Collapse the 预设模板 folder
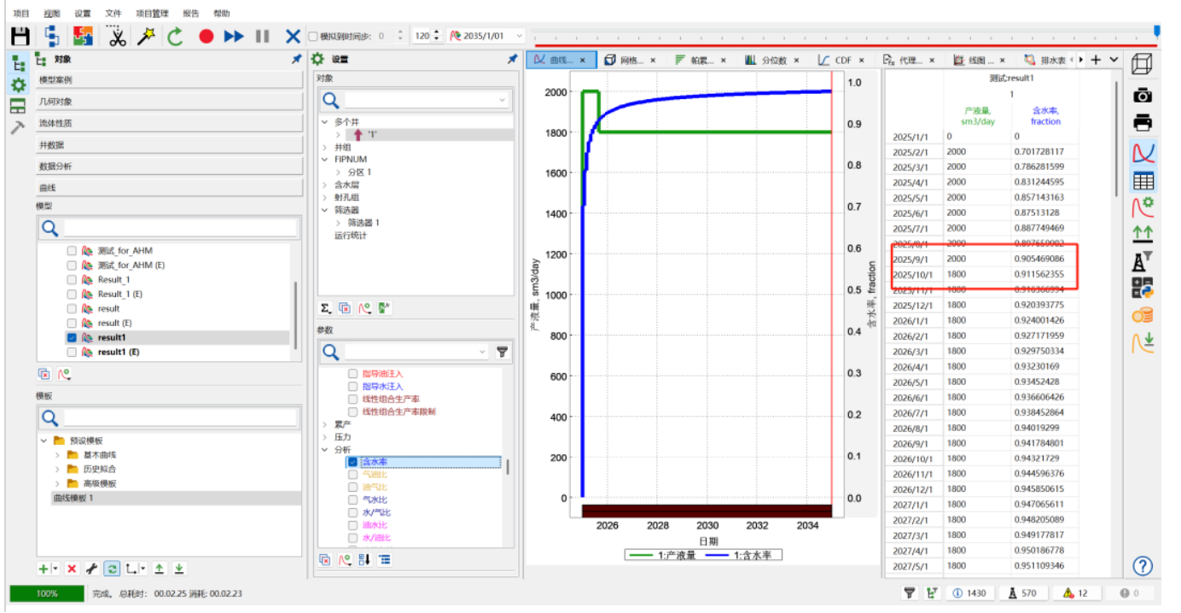This screenshot has height=613, width=1181. click(44, 441)
